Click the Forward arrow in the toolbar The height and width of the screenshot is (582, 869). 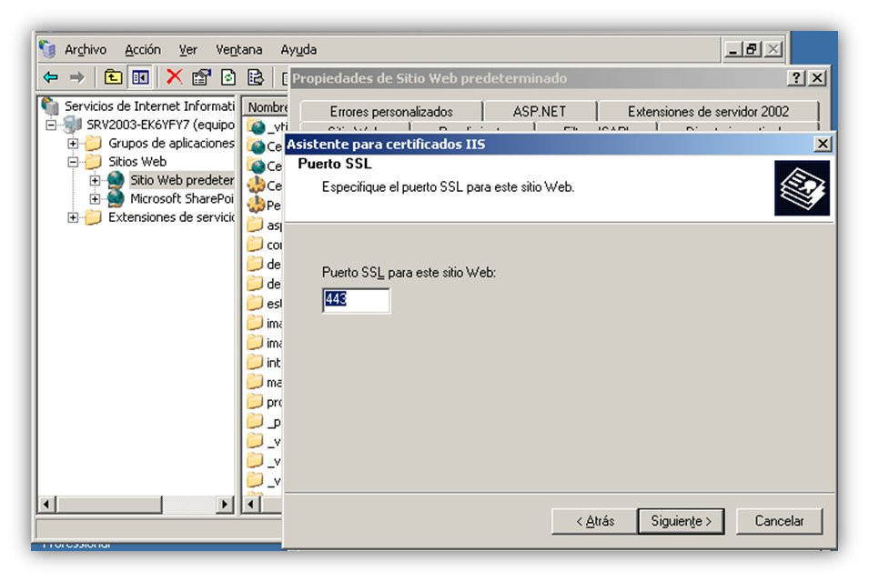pos(77,77)
